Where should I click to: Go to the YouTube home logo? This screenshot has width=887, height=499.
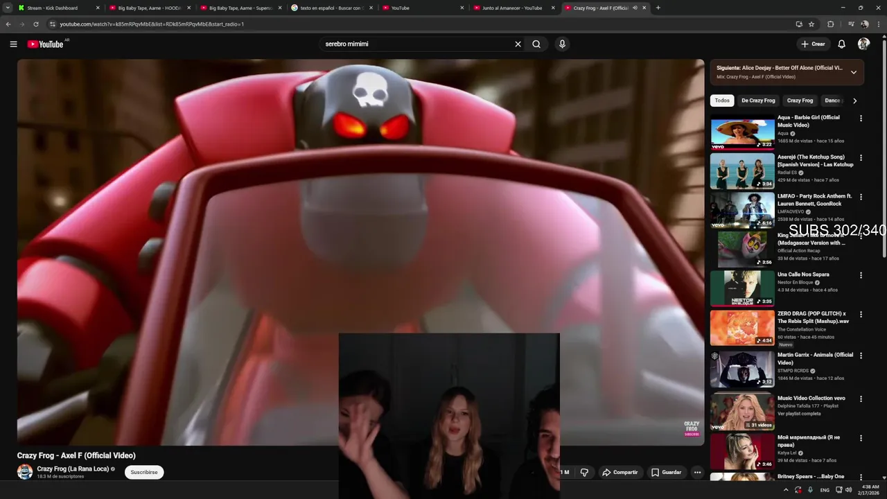click(46, 44)
